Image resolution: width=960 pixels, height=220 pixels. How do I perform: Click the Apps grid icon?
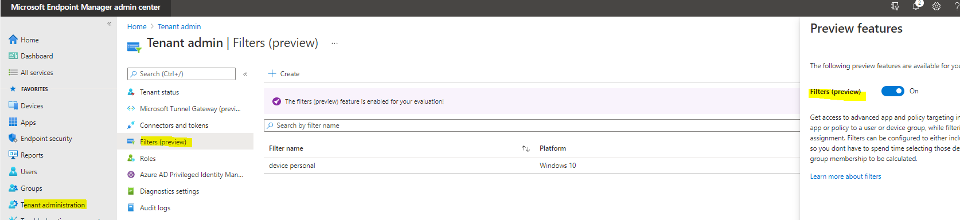click(x=13, y=122)
